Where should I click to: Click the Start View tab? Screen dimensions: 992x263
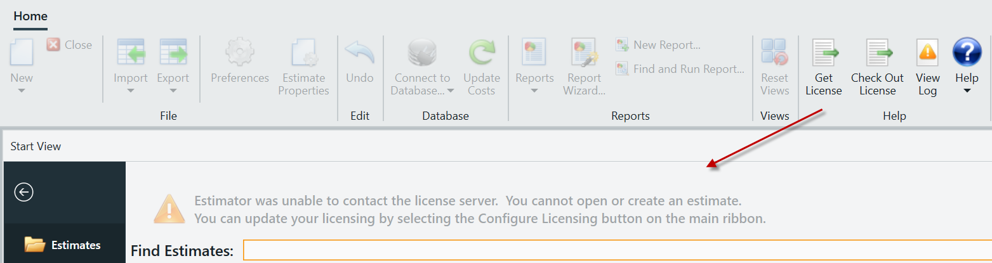36,146
